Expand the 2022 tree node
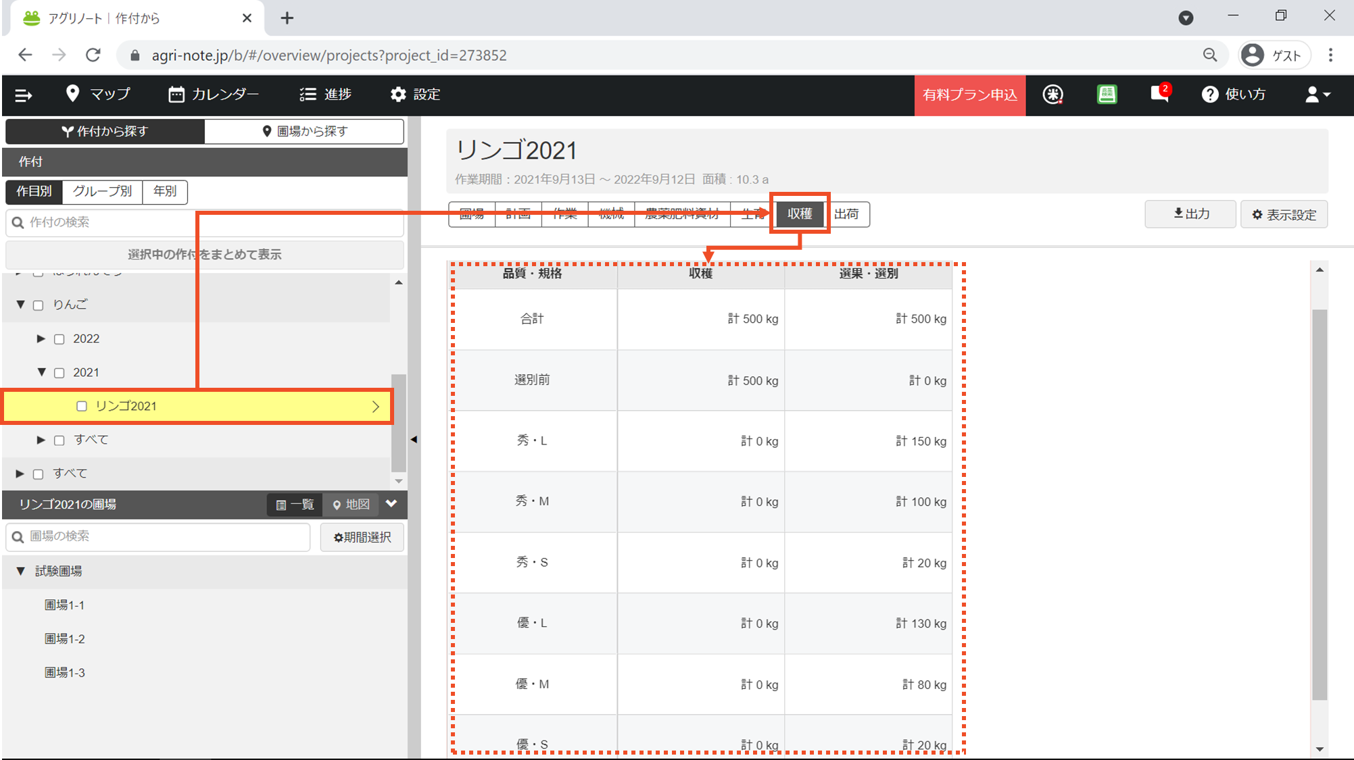Screen dimensions: 1354x760 pos(41,338)
